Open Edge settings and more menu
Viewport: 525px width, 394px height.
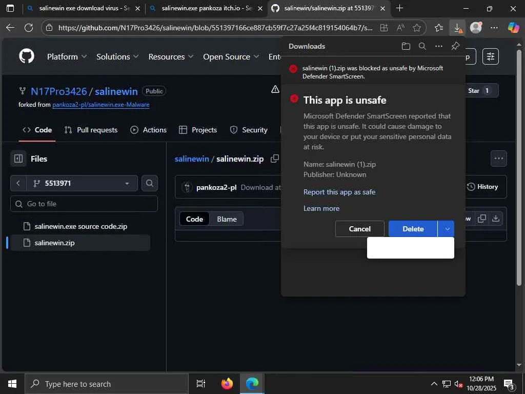click(x=494, y=28)
